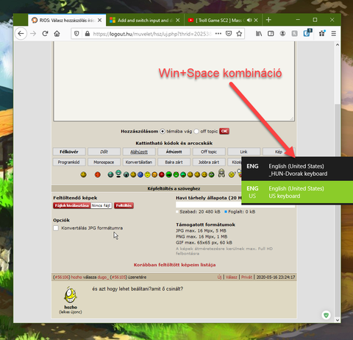This screenshot has width=353, height=340.
Task: Go back to the previous page
Action: click(21, 34)
